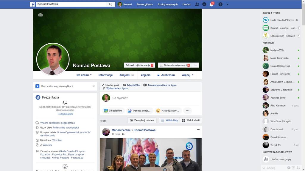
Task: Select Zdjęcie/film in composer header
Action: coord(131,85)
